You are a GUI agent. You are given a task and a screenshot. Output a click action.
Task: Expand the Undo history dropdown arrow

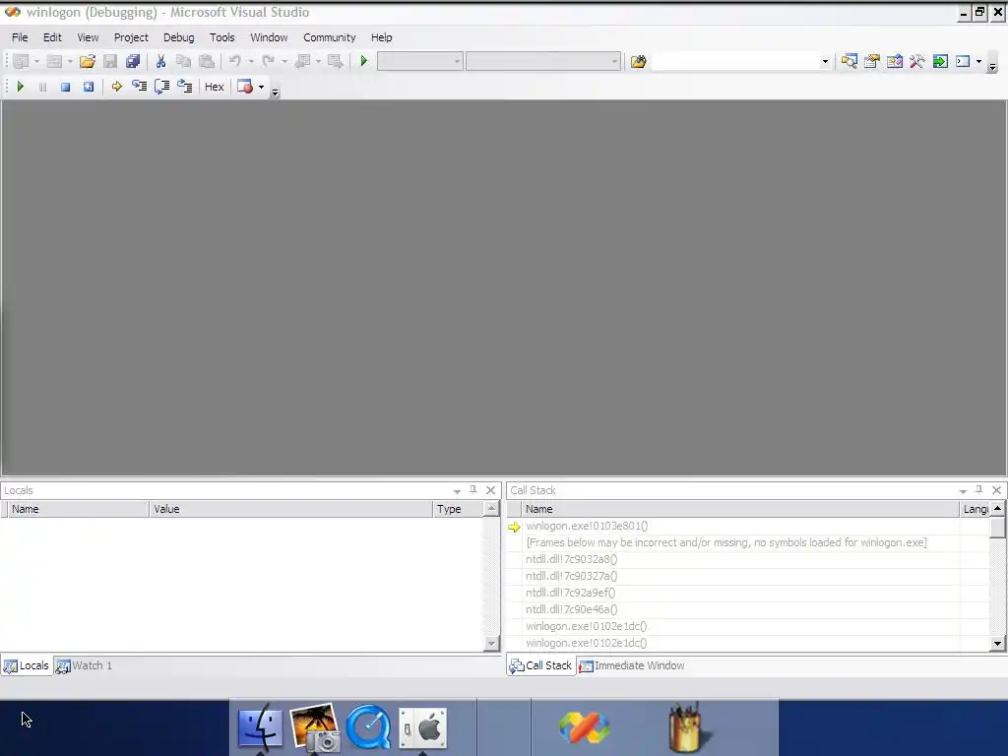(x=251, y=61)
